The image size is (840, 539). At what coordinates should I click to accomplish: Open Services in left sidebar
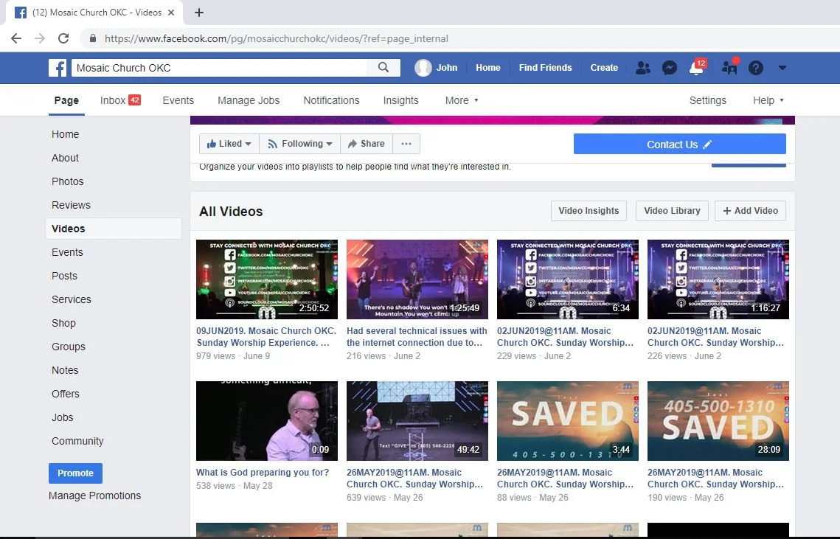click(x=72, y=299)
